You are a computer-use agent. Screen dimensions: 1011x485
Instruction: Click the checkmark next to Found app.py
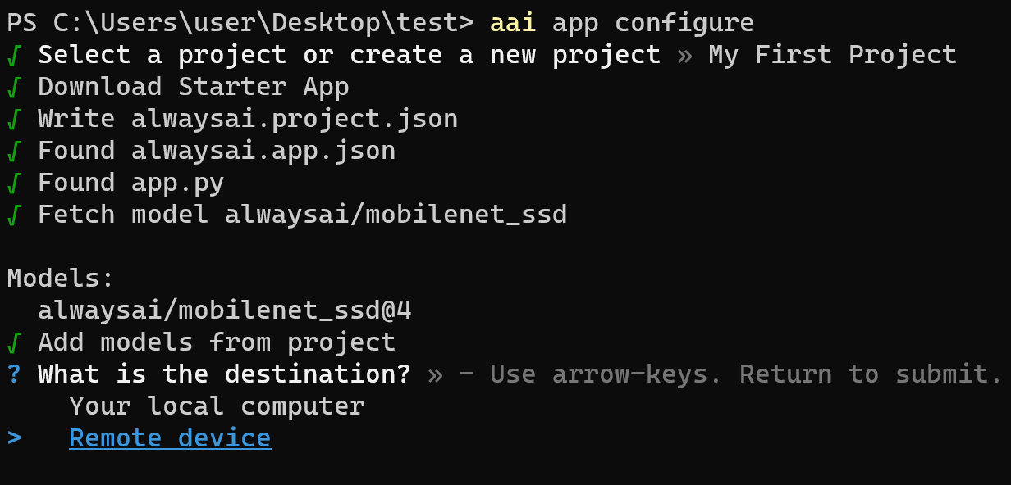click(14, 183)
